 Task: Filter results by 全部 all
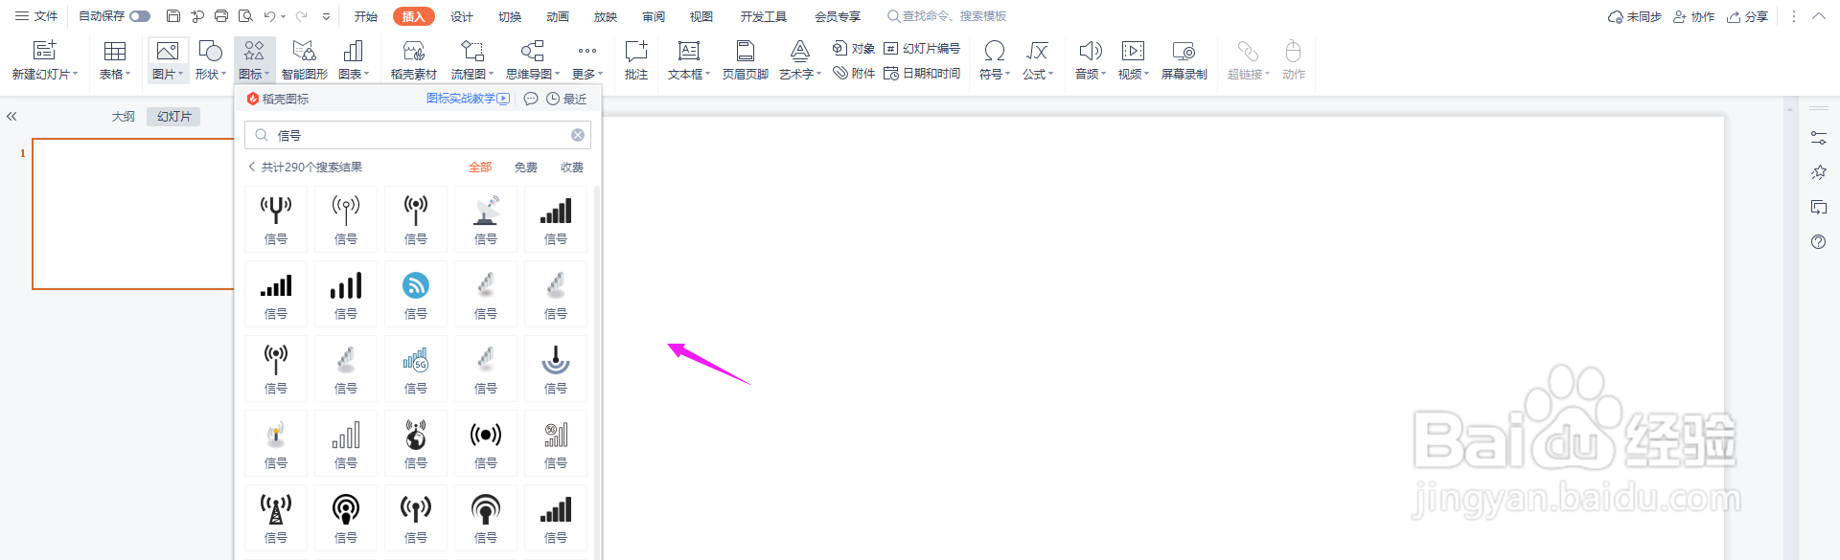click(x=480, y=167)
